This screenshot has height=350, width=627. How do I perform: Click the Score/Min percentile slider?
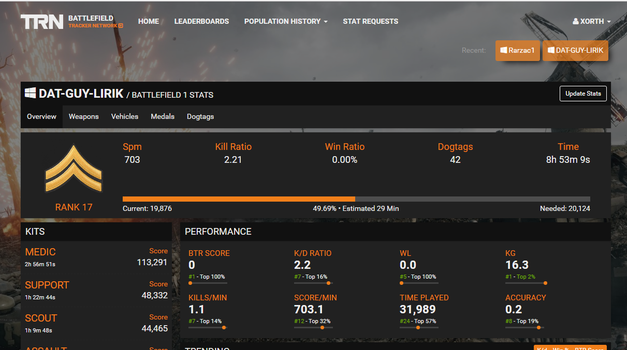click(314, 327)
